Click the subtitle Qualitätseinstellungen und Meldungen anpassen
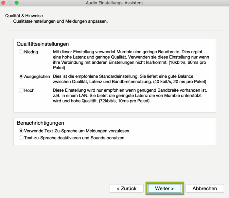Screen dimensions: 229x198 pyautogui.click(x=61, y=21)
